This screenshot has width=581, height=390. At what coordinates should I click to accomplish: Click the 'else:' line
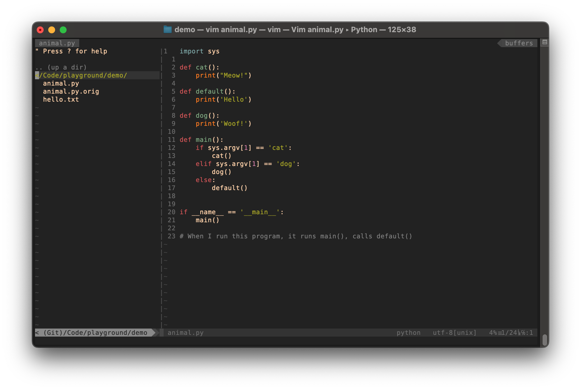(206, 180)
